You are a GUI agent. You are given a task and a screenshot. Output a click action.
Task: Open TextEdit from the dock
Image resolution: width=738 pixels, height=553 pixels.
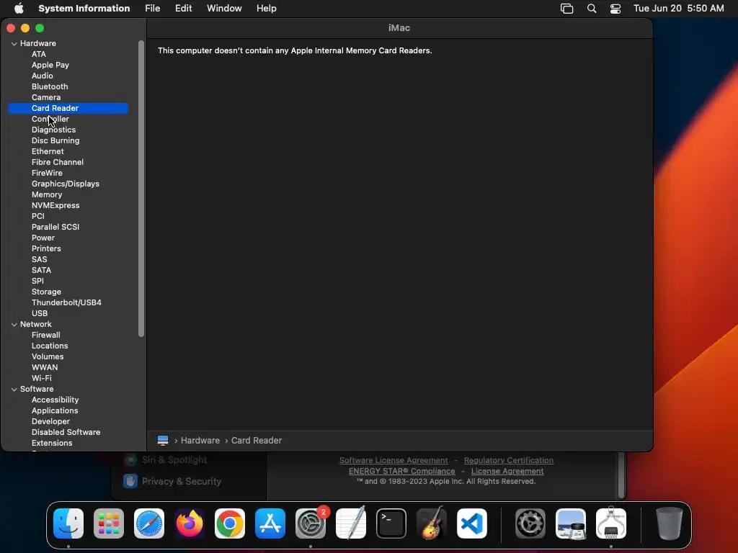[351, 523]
